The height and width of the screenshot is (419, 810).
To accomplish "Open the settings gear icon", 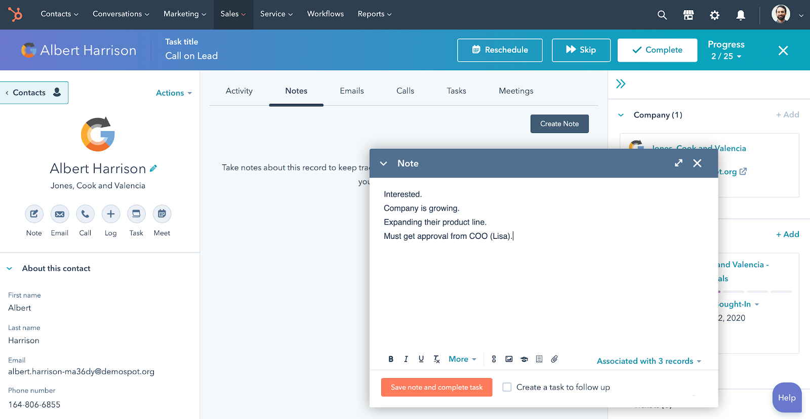I will (714, 15).
